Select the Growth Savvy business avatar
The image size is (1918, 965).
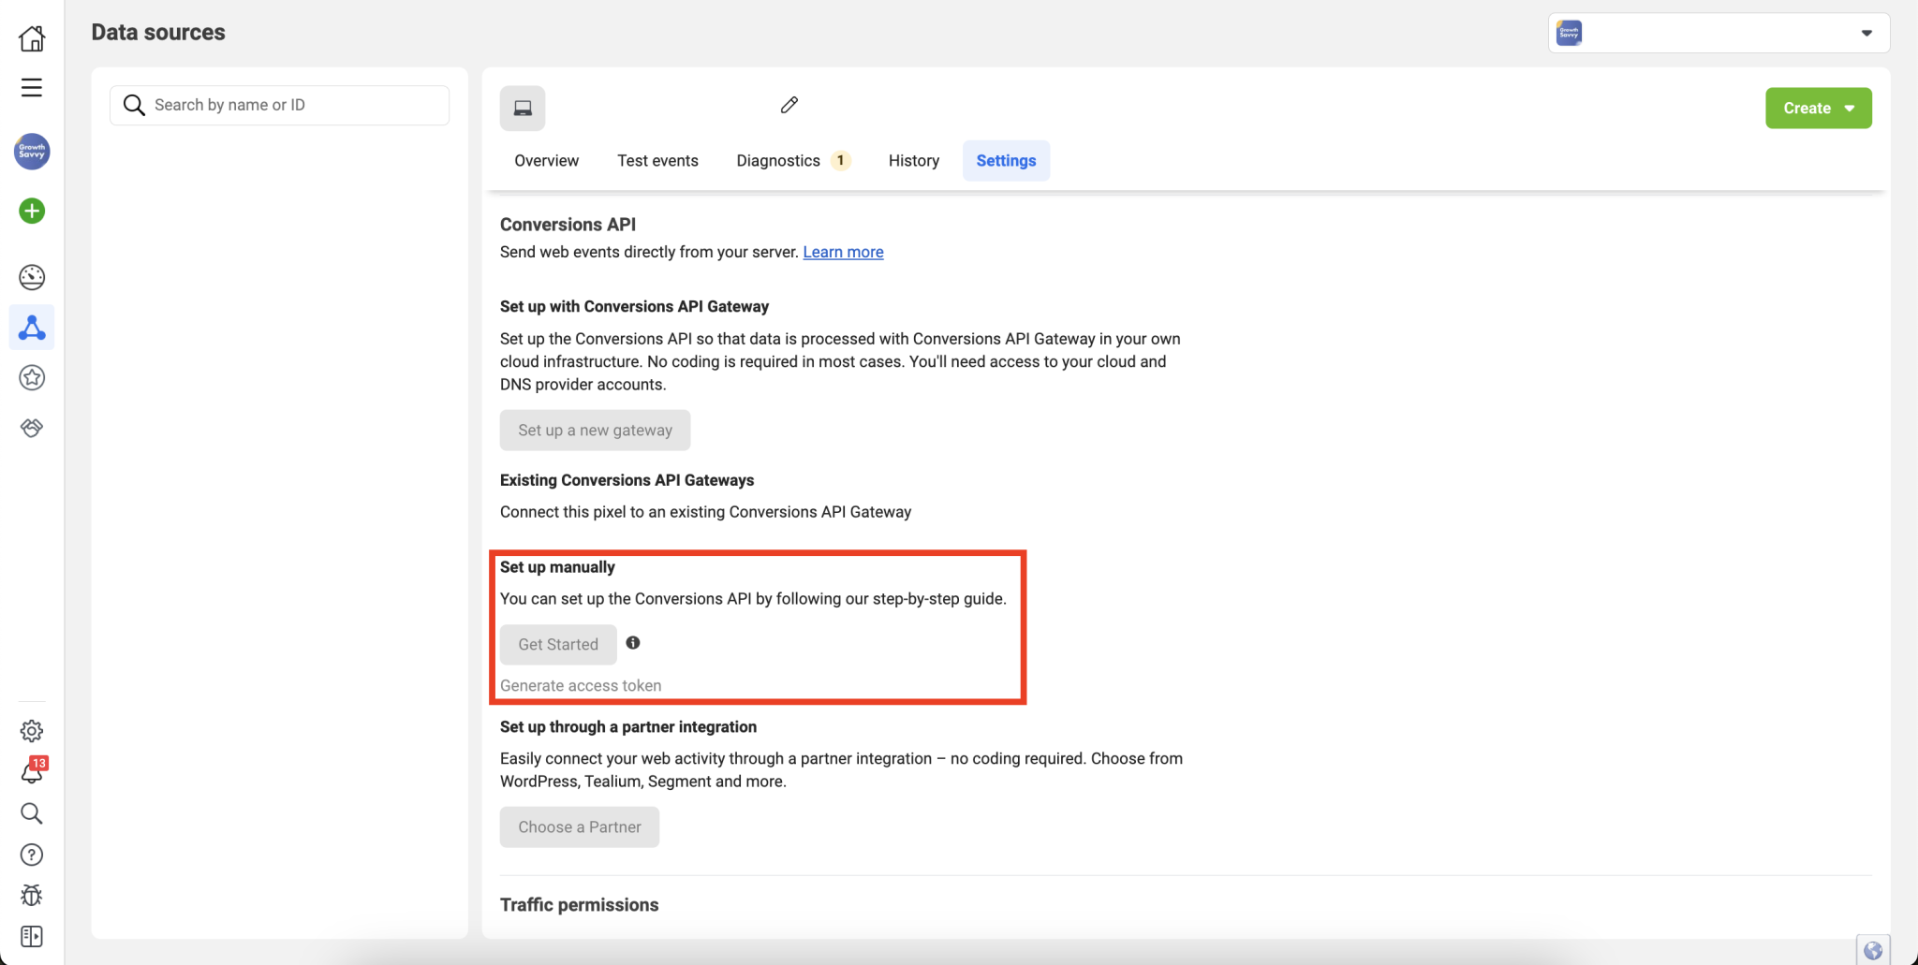pyautogui.click(x=32, y=152)
